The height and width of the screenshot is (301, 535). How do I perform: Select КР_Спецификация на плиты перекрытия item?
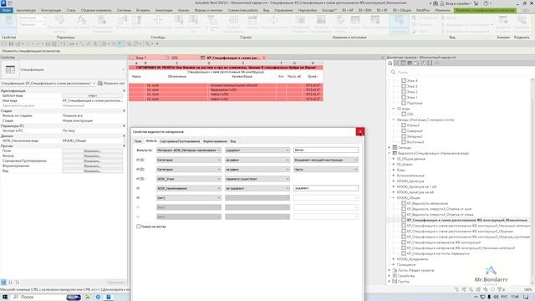[438, 253]
